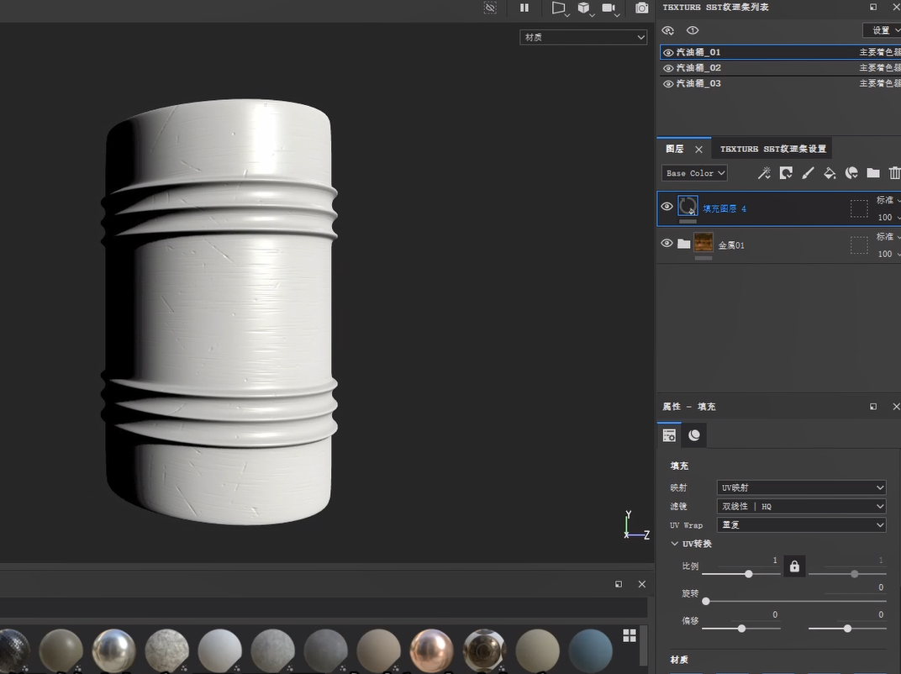The image size is (901, 674).
Task: Click the add mask icon in layers toolbar
Action: pyautogui.click(x=786, y=173)
